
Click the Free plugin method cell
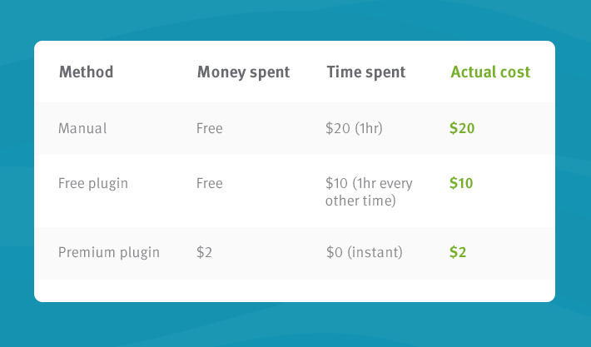(x=93, y=183)
